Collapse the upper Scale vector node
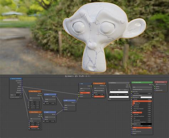 (45, 94)
